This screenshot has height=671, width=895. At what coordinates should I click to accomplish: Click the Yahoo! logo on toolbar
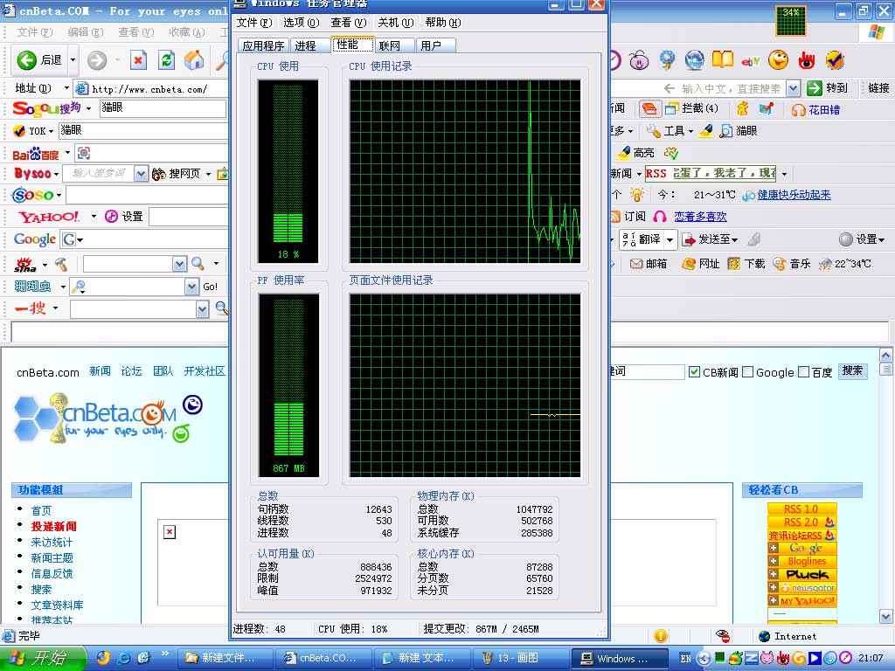(49, 217)
